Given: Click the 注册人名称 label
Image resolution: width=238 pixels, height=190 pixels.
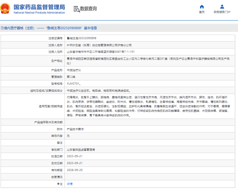Looking at the screenshot, I should [x=56, y=45].
